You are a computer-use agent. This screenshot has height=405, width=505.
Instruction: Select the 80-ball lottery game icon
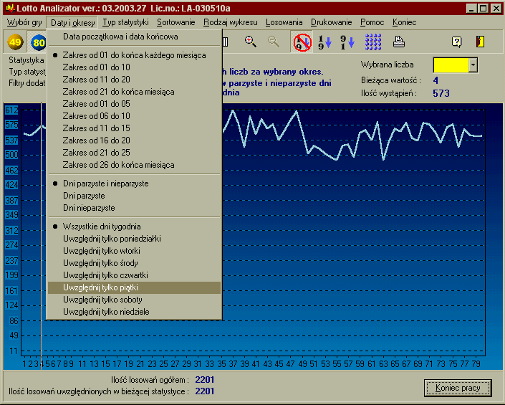(39, 42)
